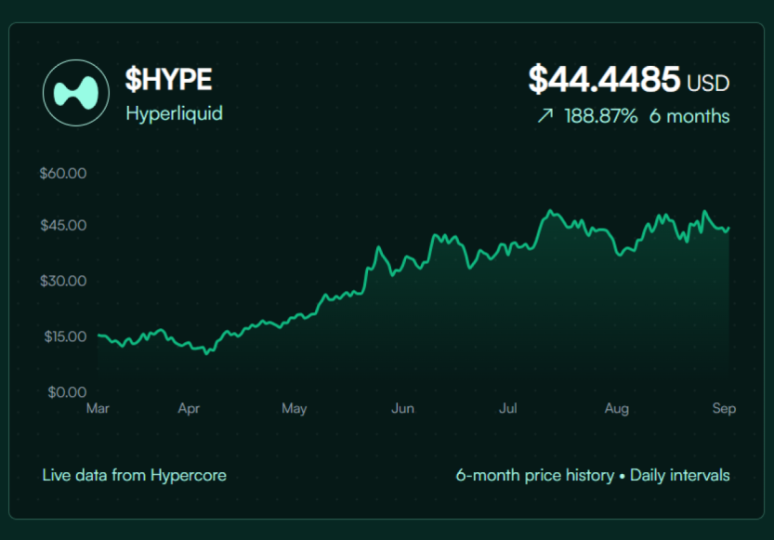Click the $30.00 y-axis label
The height and width of the screenshot is (540, 774).
coord(63,281)
